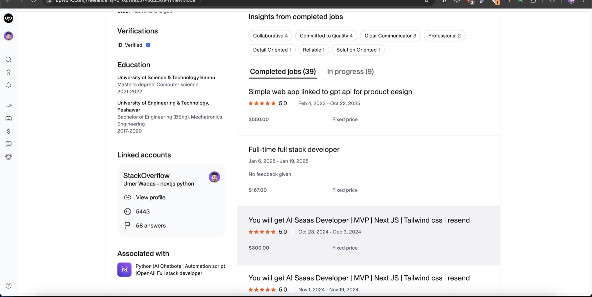Image resolution: width=592 pixels, height=297 pixels.
Task: Click the No feedback given text
Action: coord(270,174)
